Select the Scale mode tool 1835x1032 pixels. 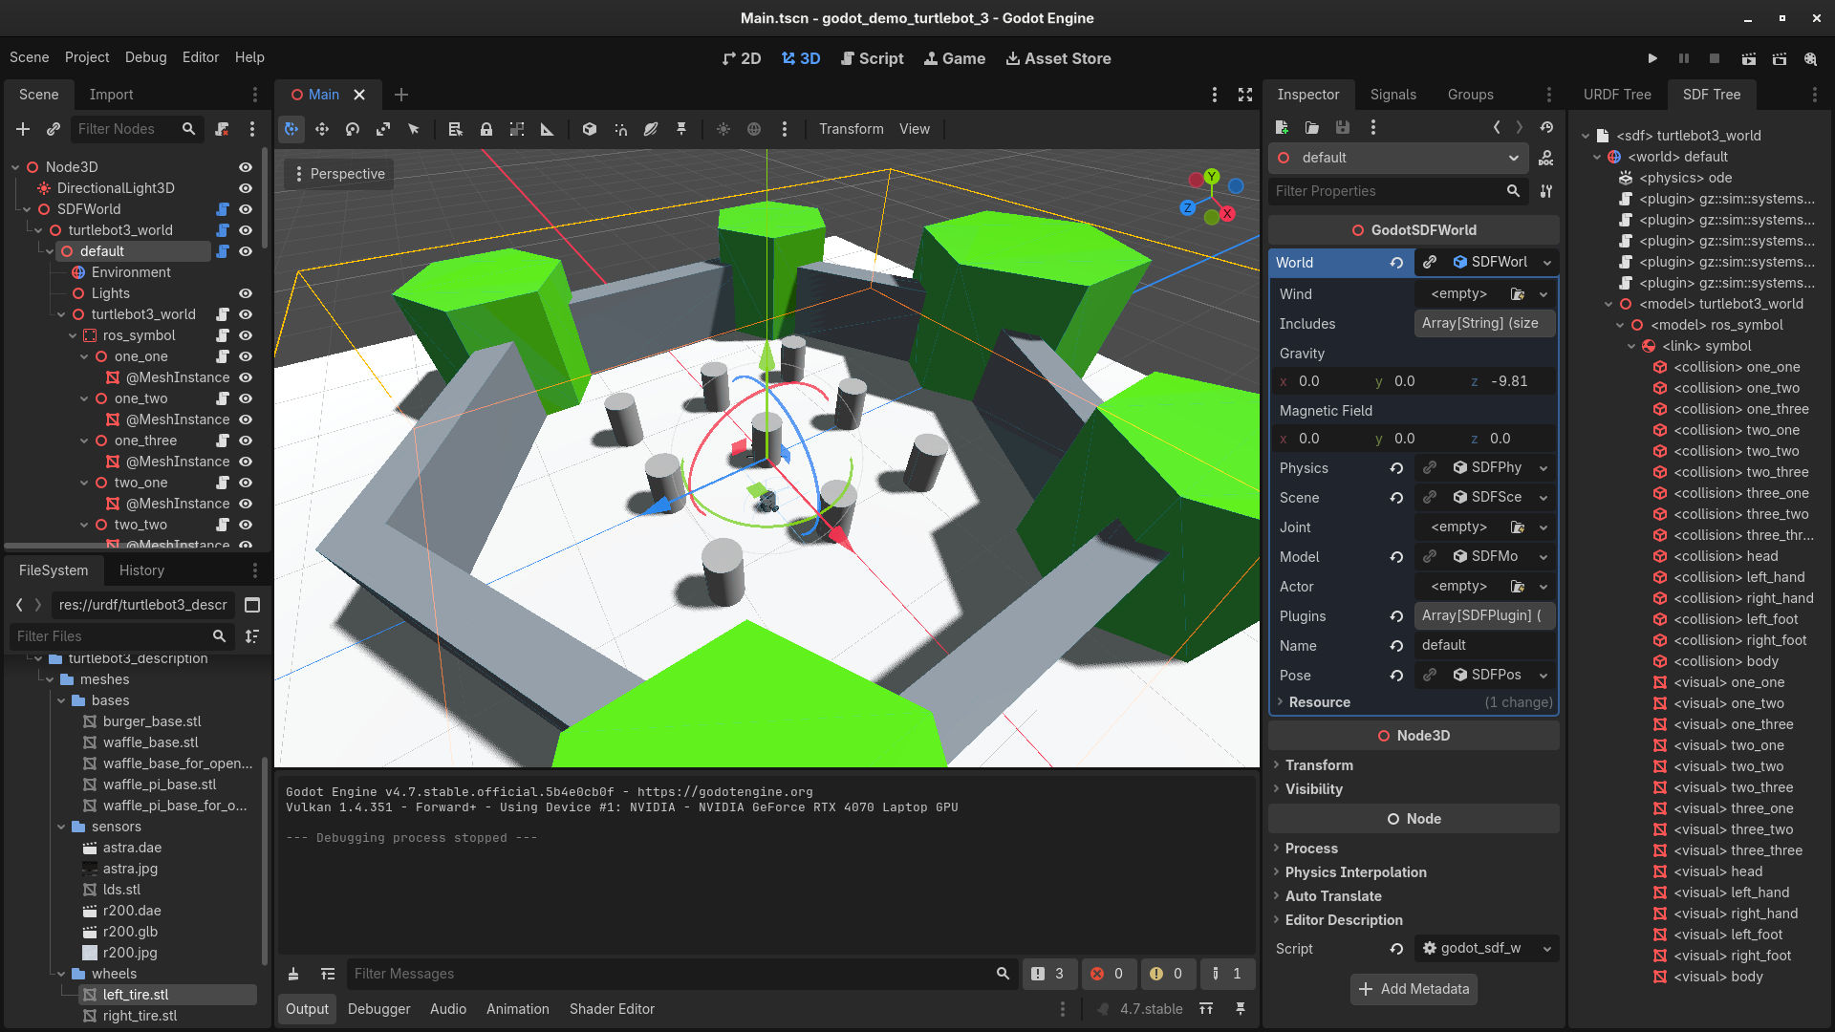click(x=383, y=129)
